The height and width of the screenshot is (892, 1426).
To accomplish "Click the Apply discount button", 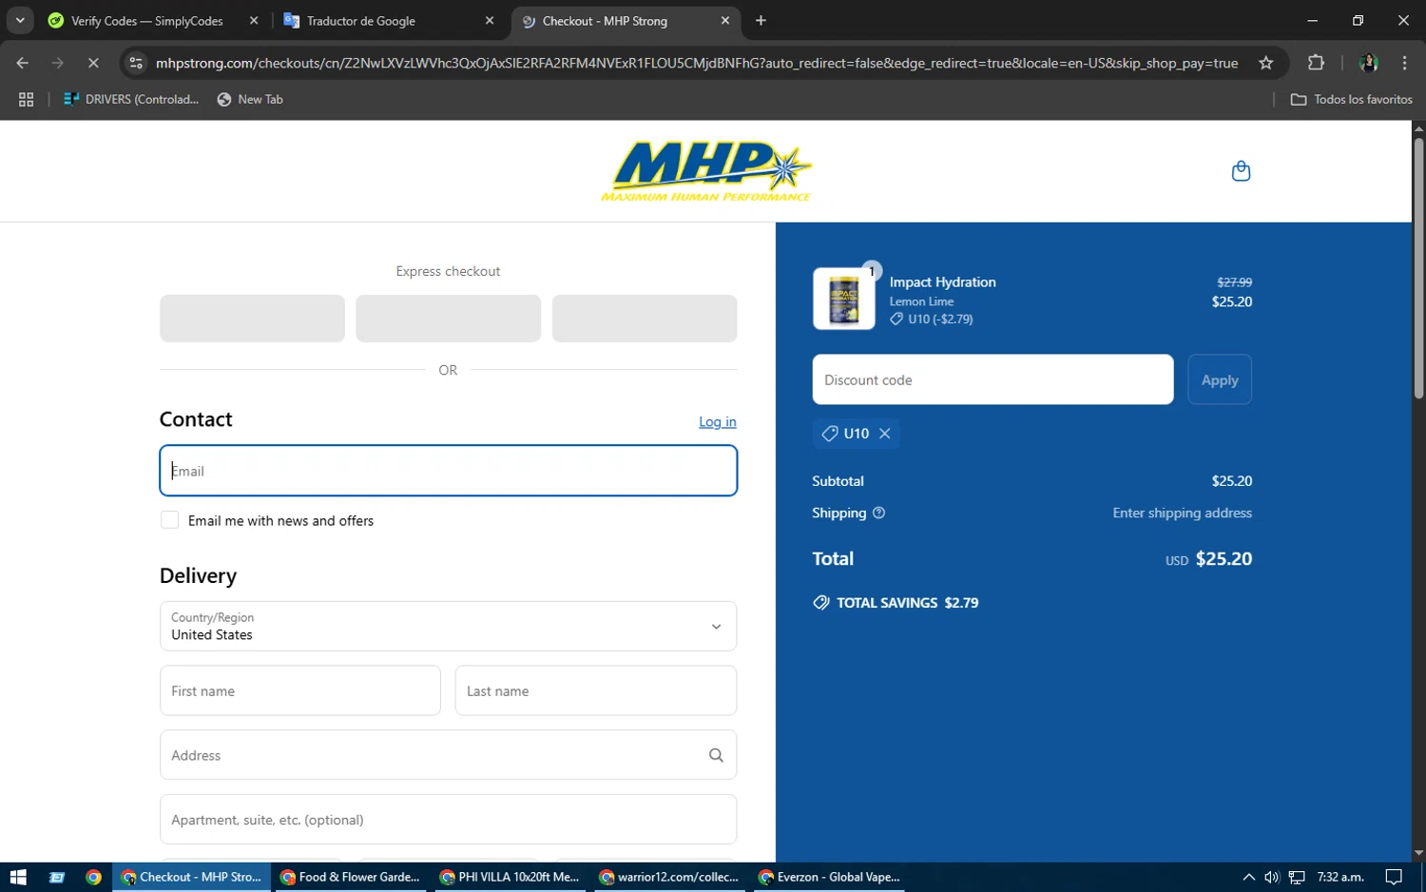I will [1220, 379].
